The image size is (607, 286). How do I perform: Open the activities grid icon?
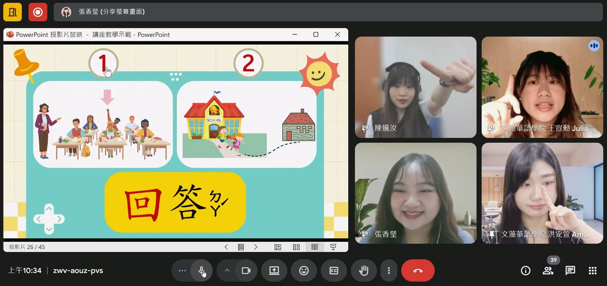pos(593,270)
